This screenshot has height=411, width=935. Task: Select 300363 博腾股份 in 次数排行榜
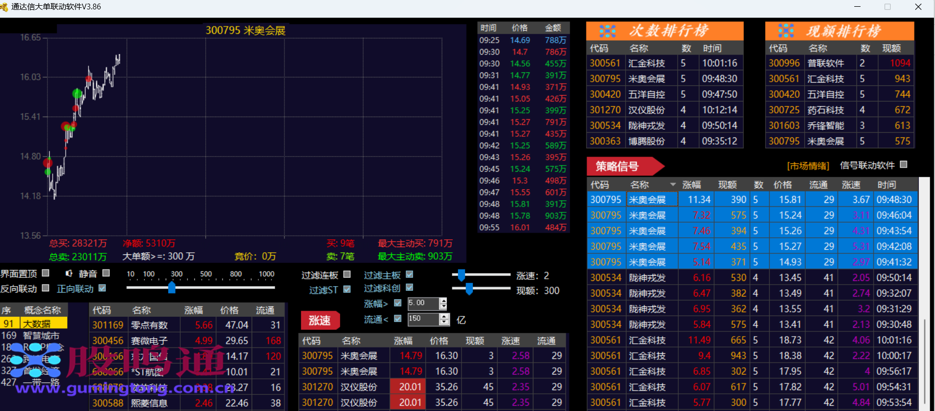(x=665, y=142)
